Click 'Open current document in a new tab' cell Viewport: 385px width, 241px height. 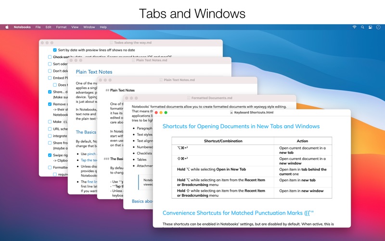303,150
